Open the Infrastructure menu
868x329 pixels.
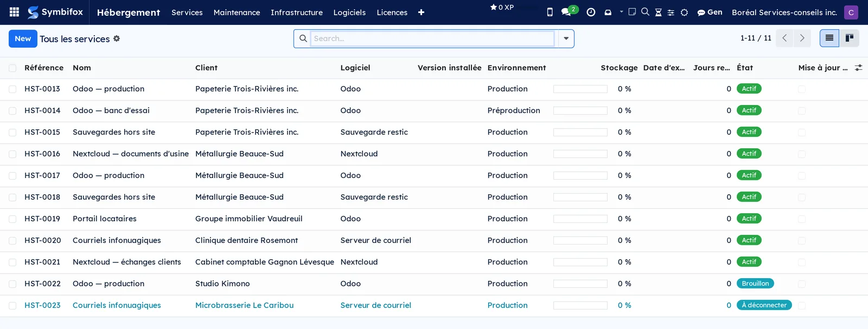point(297,12)
